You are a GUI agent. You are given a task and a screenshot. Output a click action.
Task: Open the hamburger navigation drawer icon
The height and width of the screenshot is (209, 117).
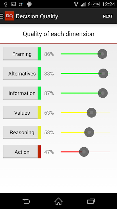[x=2, y=16]
